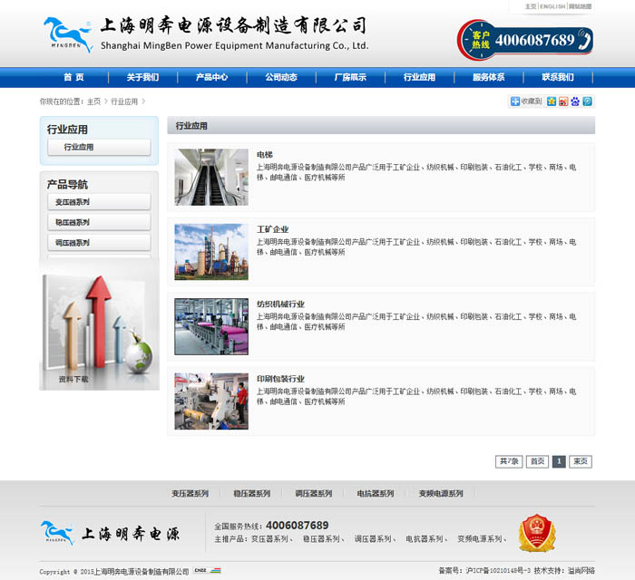Viewport: 635px width, 580px height.
Task: Share the page via Sina Weibo icon
Action: 563,101
